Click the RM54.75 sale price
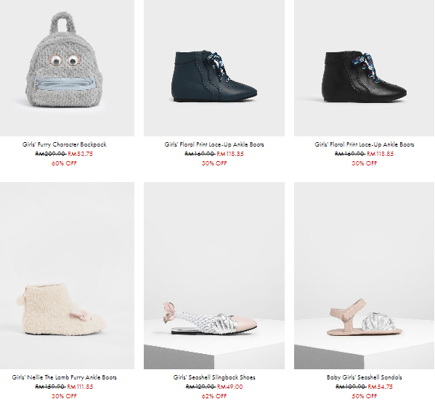Image resolution: width=435 pixels, height=407 pixels. coord(381,387)
